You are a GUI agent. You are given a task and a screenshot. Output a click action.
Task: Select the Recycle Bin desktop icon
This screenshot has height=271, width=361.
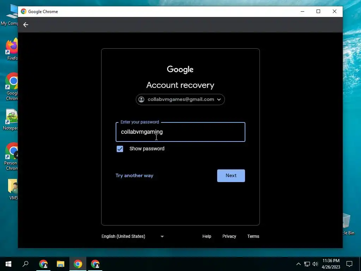[348, 224]
